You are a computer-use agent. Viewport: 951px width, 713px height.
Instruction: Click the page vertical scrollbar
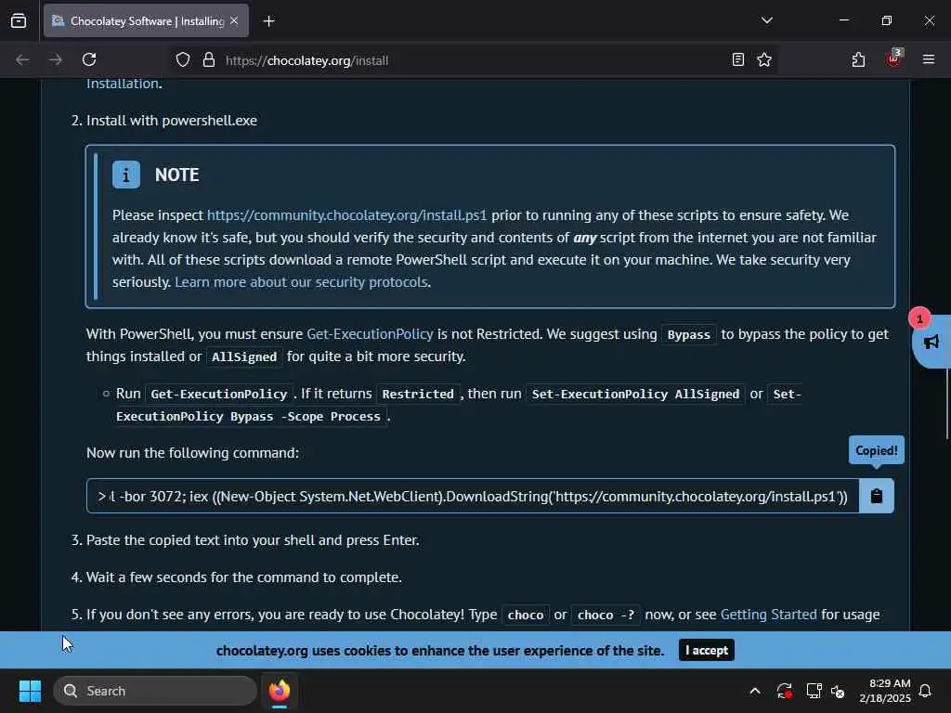(x=946, y=405)
